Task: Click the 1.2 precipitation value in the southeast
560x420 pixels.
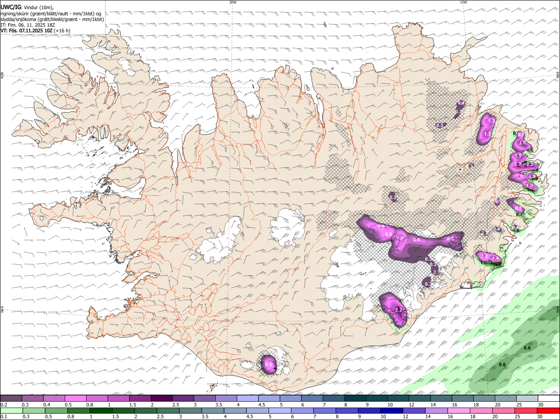Action: coord(484,255)
